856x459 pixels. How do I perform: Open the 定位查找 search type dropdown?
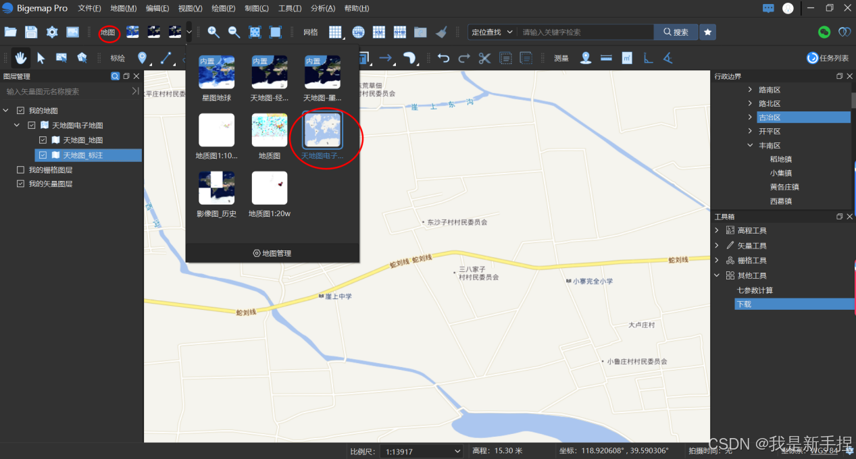click(492, 32)
